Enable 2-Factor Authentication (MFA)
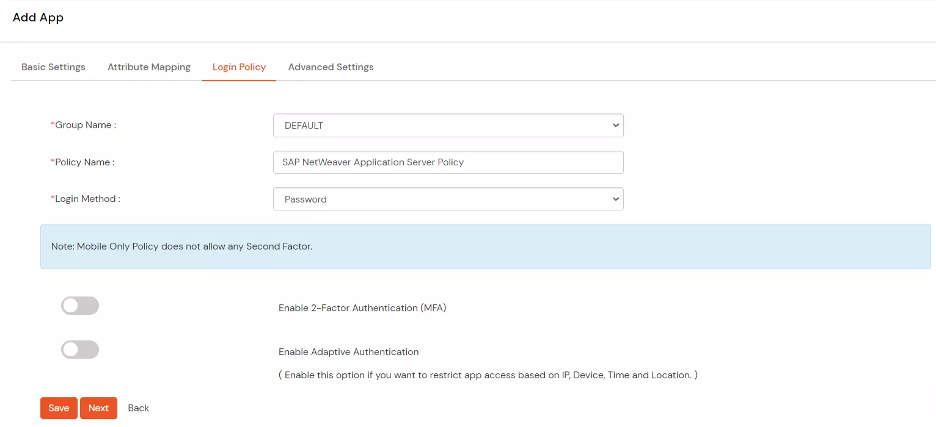936x427 pixels. (x=79, y=306)
